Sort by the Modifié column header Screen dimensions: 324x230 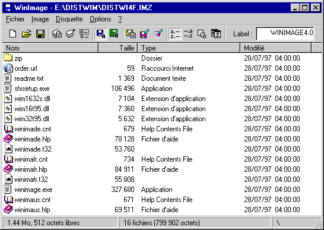click(276, 48)
